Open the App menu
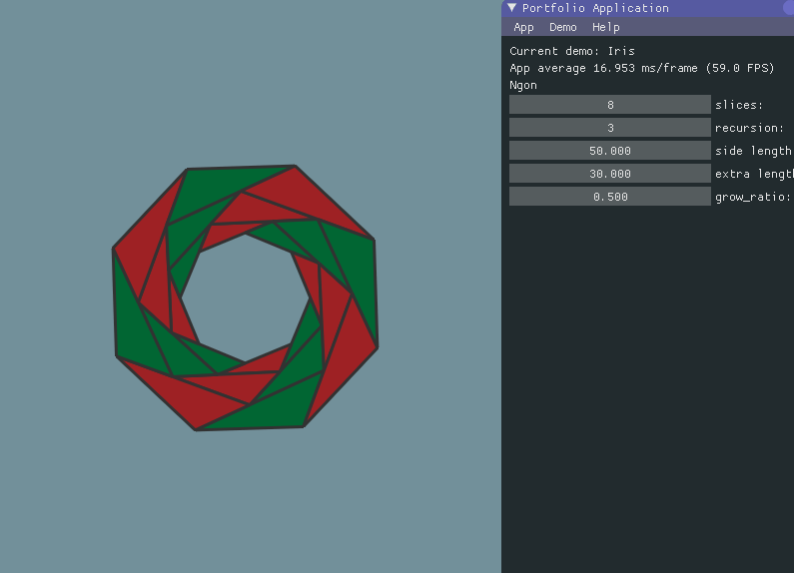 click(523, 27)
